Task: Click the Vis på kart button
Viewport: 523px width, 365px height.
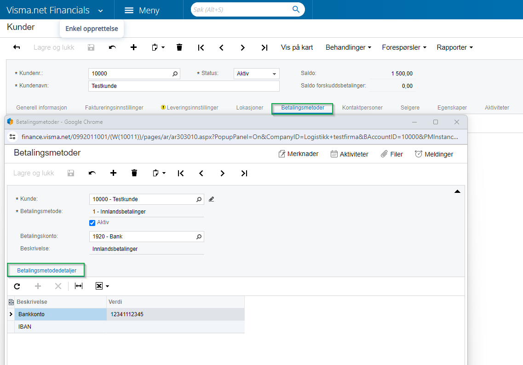Action: click(297, 47)
